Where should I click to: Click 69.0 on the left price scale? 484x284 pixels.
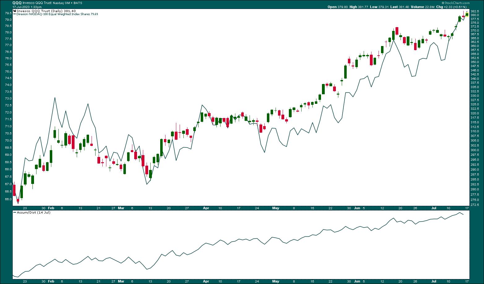pos(9,155)
